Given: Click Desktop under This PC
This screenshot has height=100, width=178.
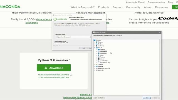Looking at the screenshot, I should pos(102,49).
